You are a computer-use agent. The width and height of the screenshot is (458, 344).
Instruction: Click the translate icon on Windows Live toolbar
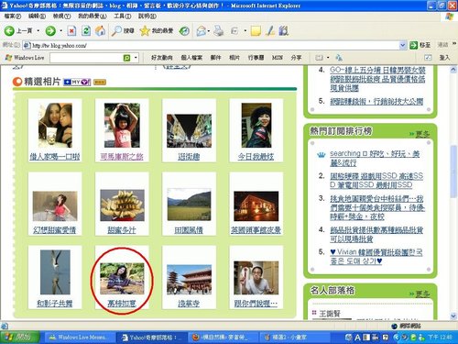pos(339,58)
